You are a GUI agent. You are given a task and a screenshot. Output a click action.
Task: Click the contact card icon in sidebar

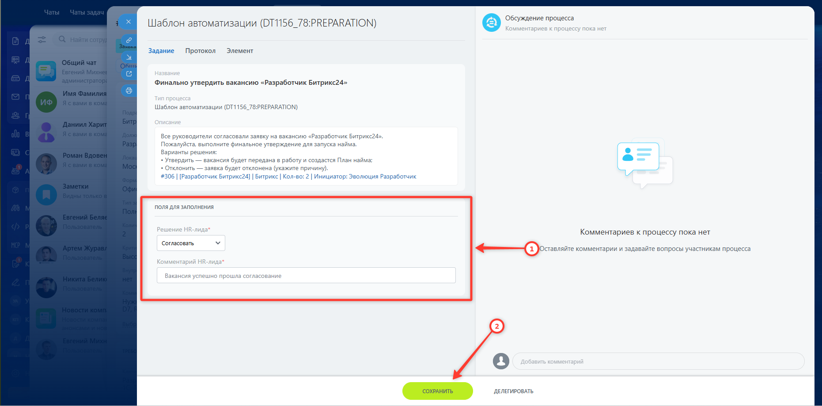click(x=15, y=152)
